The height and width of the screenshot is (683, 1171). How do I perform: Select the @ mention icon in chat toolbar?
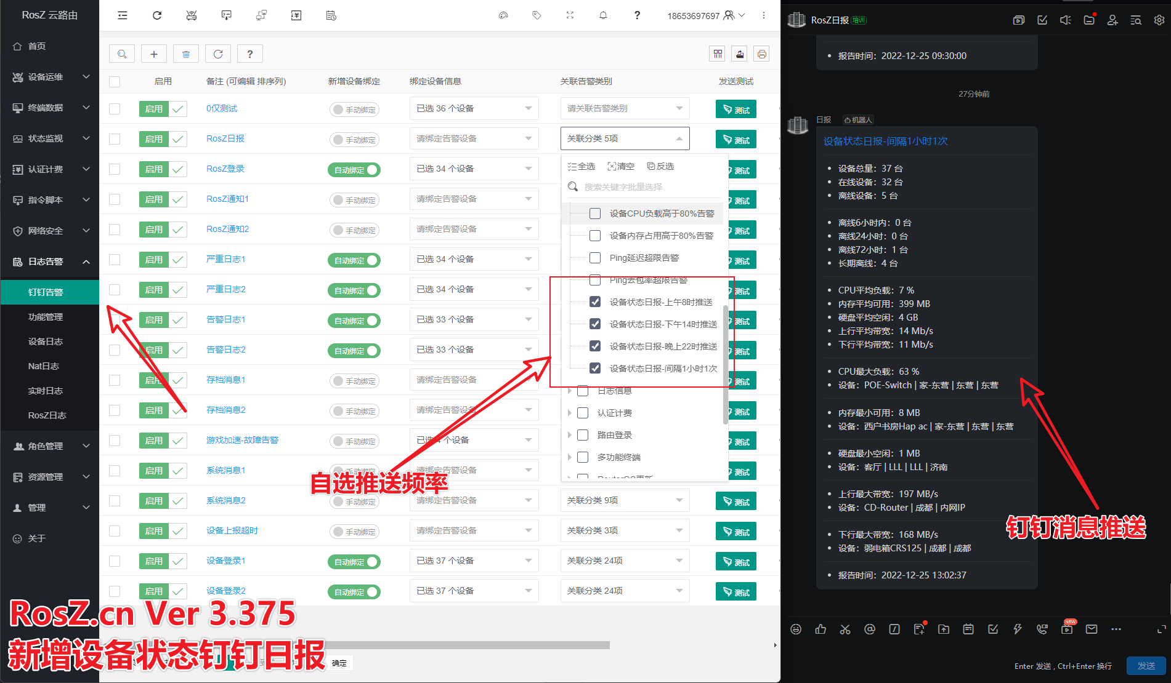pos(870,629)
